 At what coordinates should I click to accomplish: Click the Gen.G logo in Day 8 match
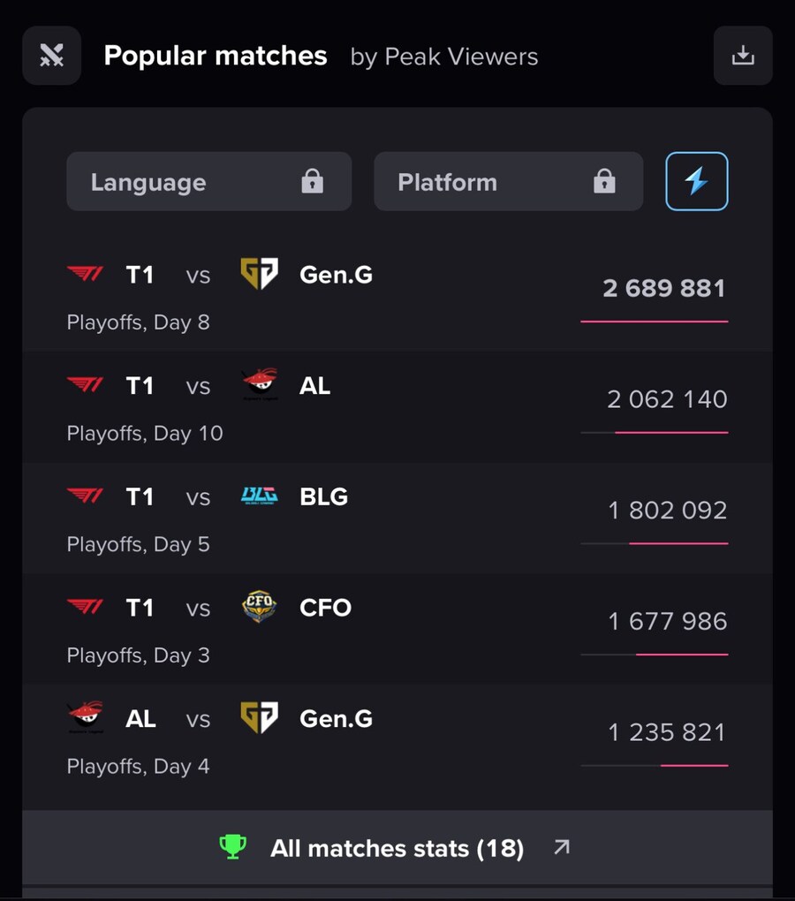point(259,274)
